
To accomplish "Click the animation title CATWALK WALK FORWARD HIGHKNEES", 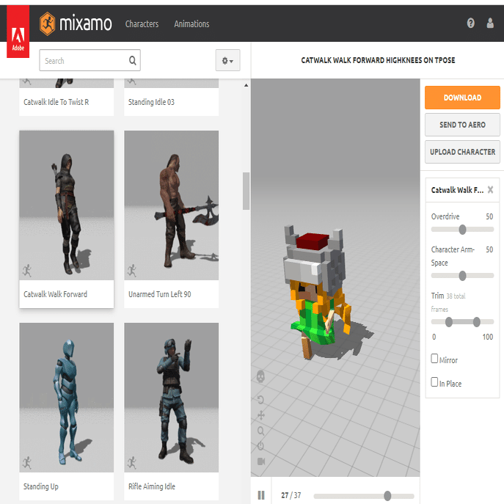I will 378,60.
